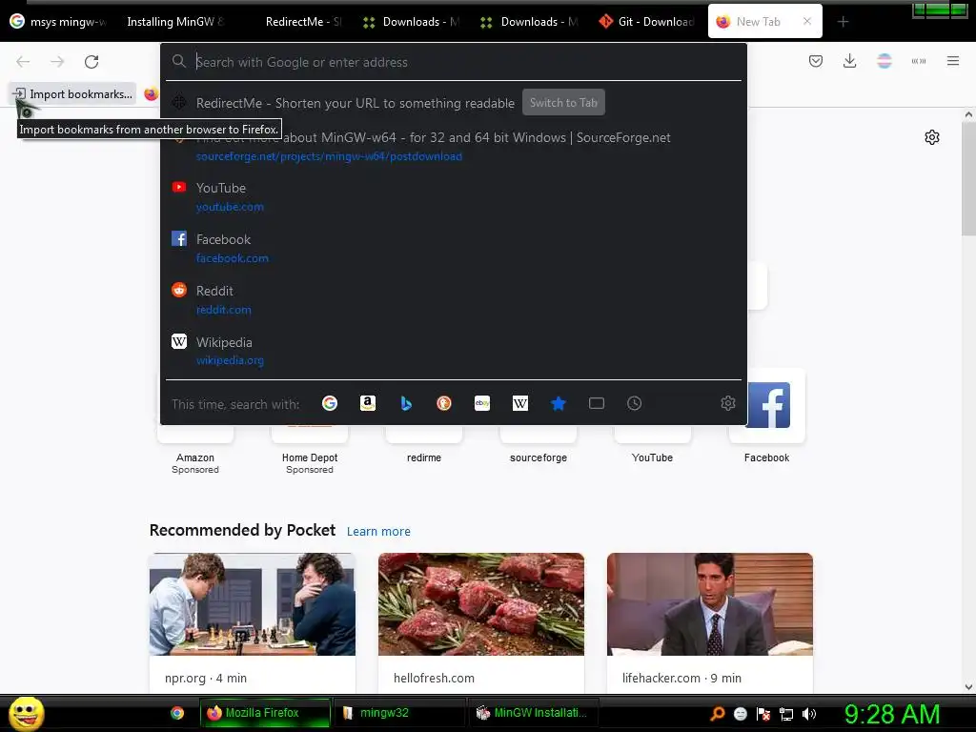Open the profile avatar icon in the toolbar
This screenshot has width=976, height=732.
click(884, 61)
